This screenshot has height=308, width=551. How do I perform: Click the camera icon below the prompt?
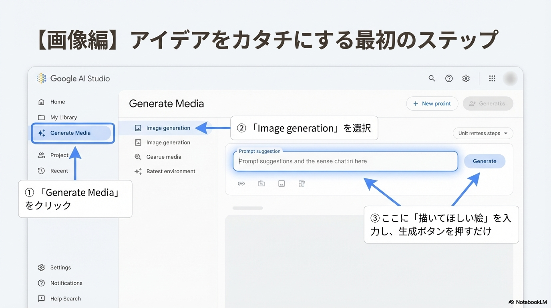261,184
